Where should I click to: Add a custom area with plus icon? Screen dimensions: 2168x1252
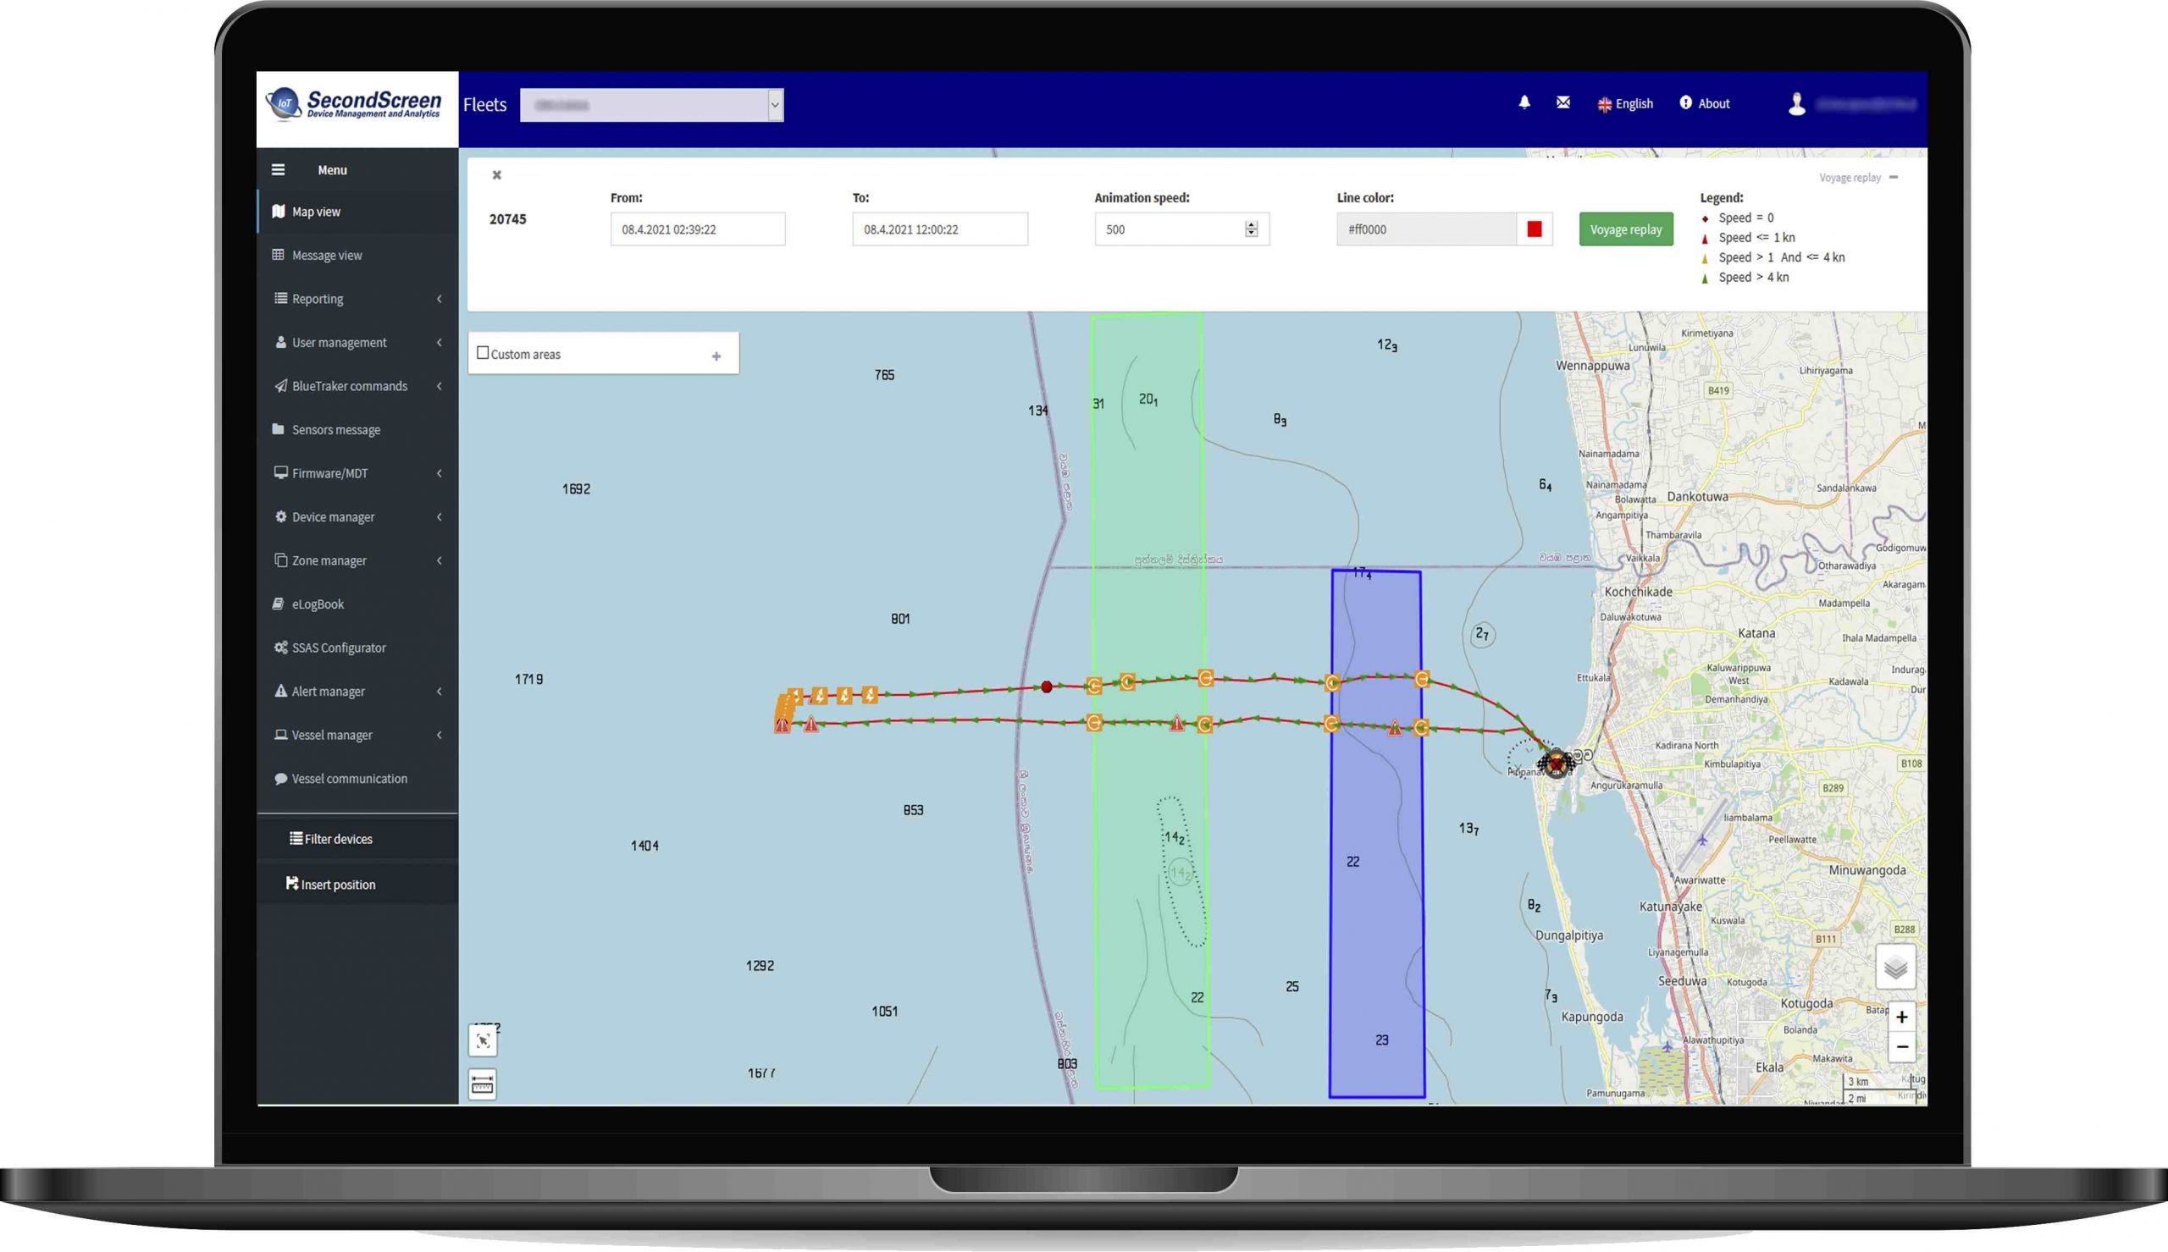[716, 356]
